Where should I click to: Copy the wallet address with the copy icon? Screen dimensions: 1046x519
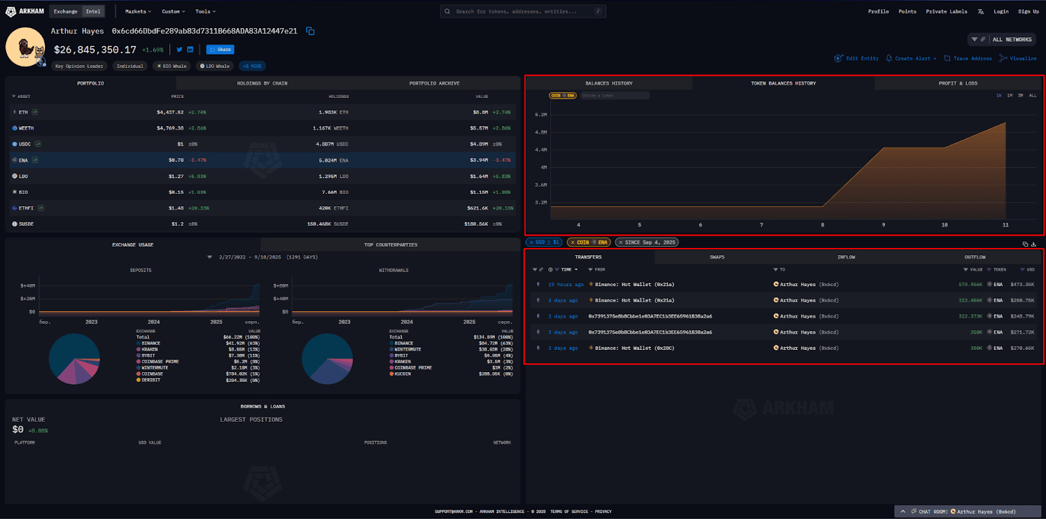click(311, 31)
